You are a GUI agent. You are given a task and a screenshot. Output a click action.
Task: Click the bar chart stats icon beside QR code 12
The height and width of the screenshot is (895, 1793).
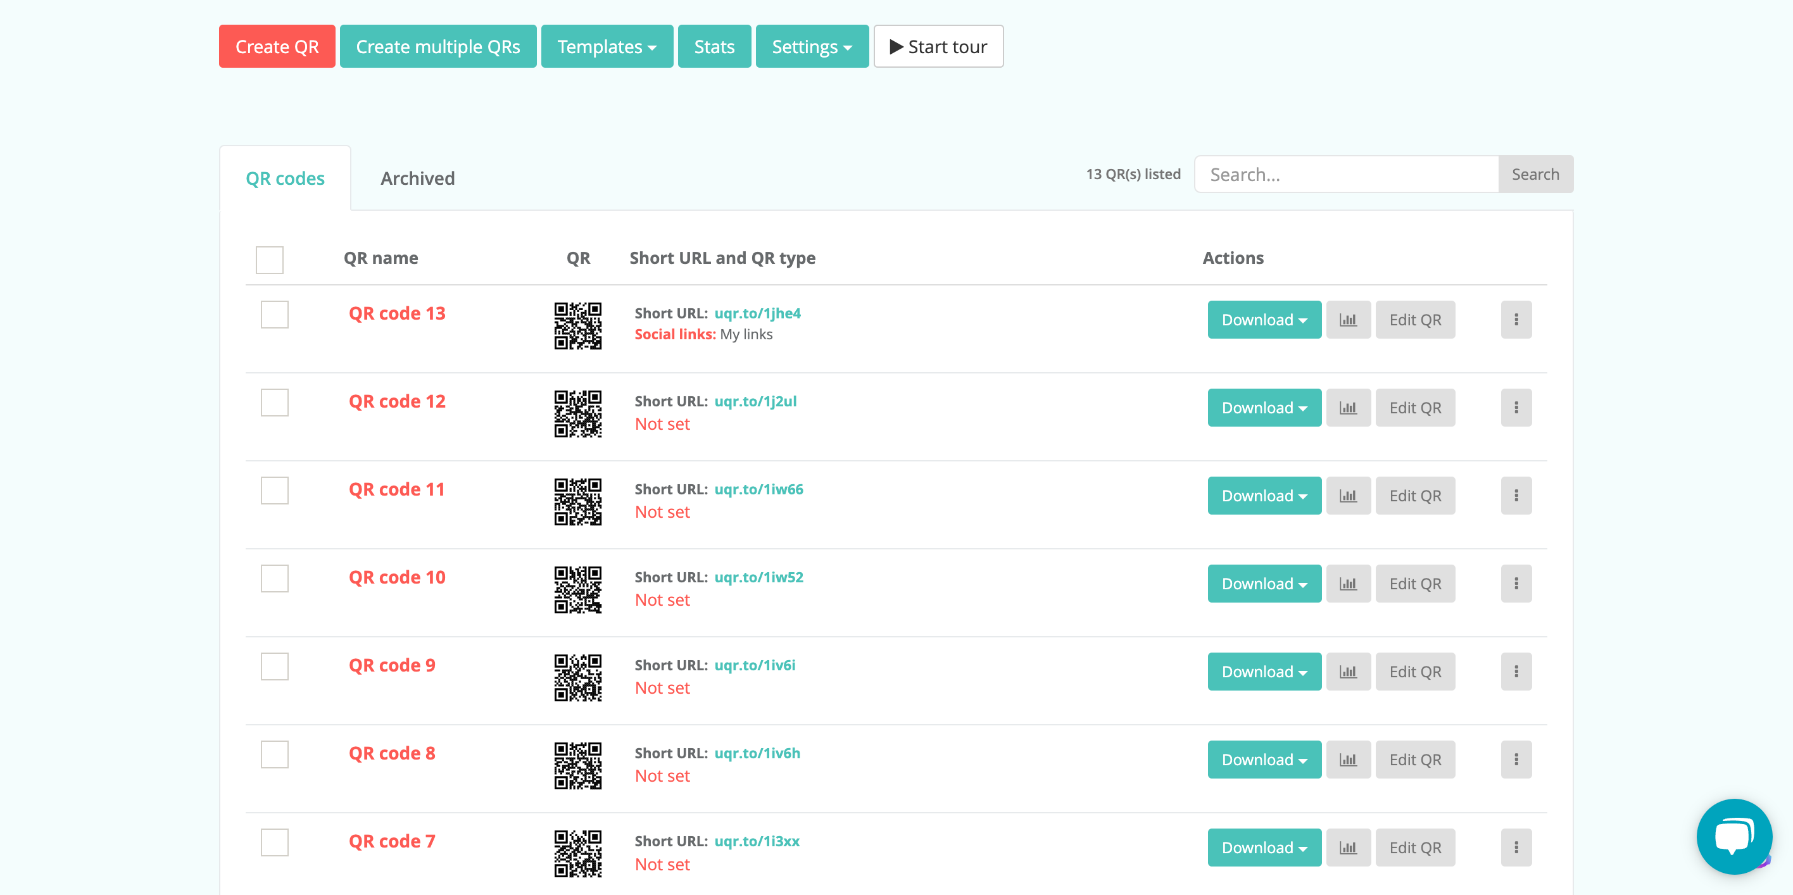(x=1348, y=407)
